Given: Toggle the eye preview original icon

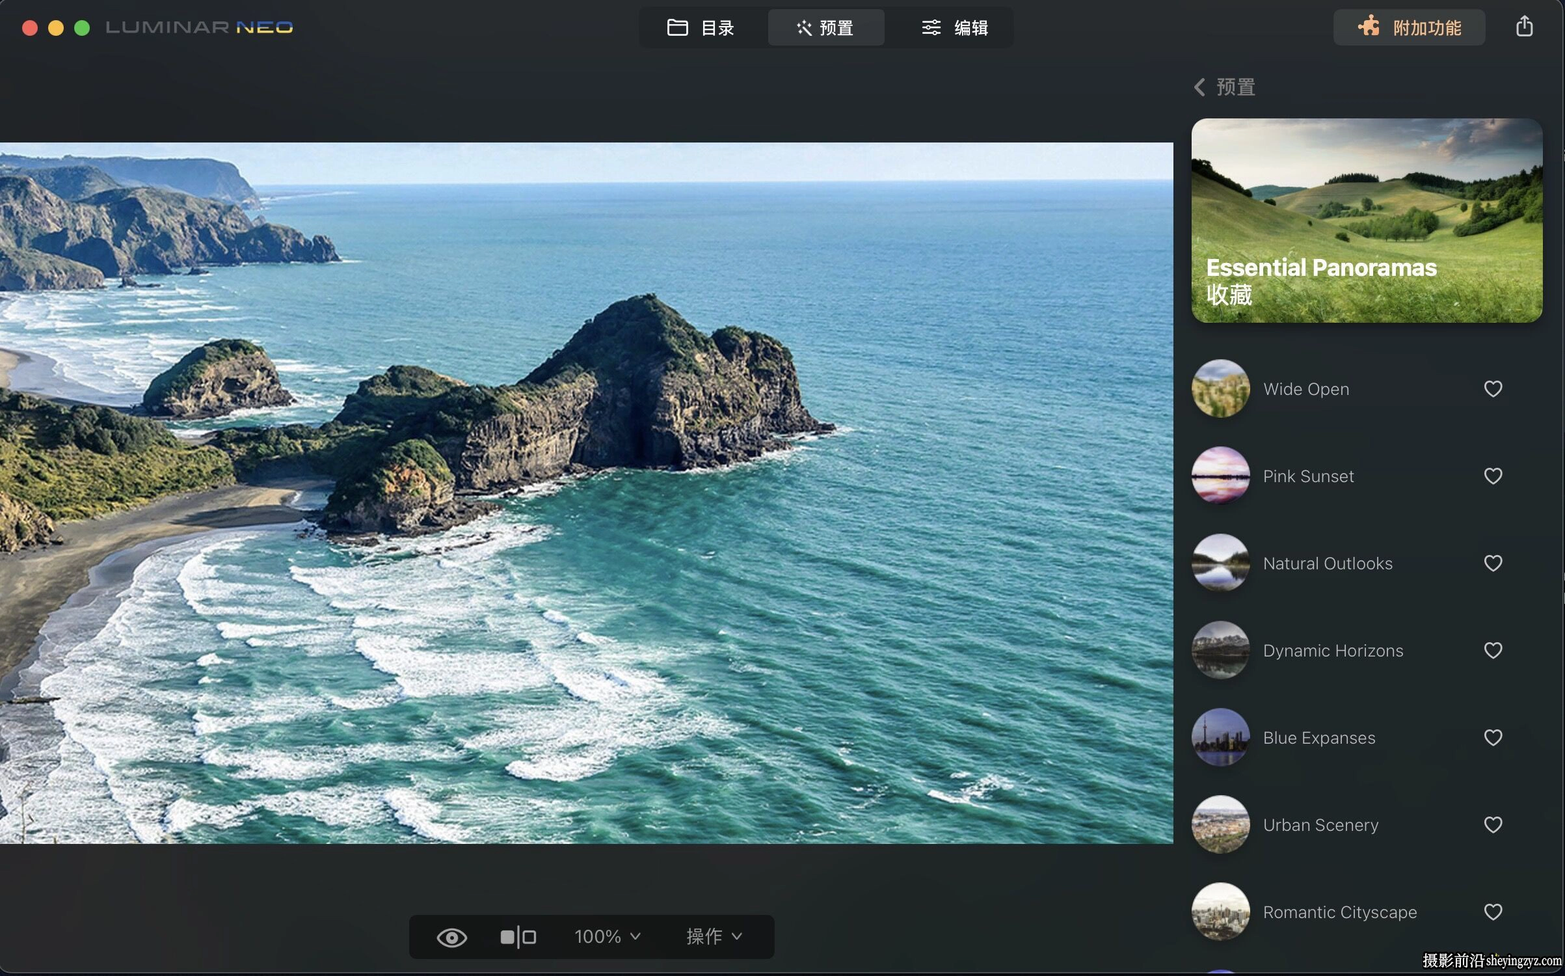Looking at the screenshot, I should (x=451, y=937).
